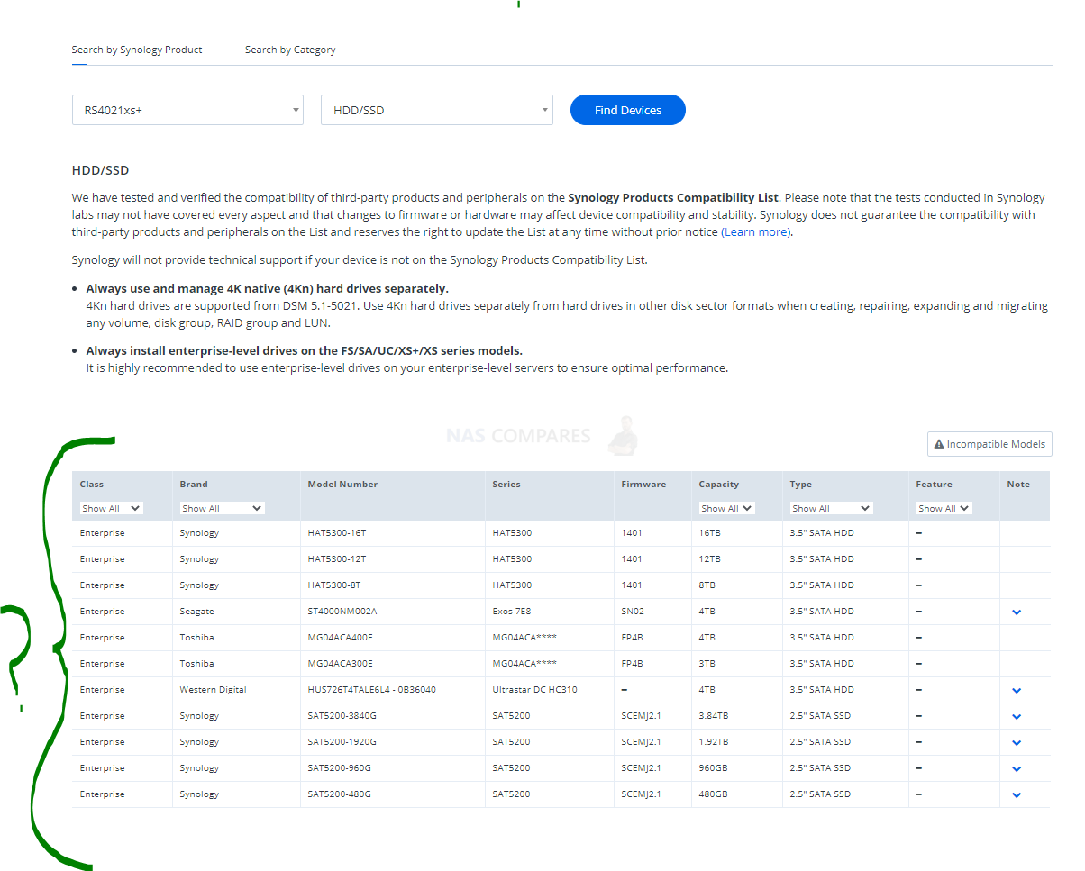Click the 16TB capacity cell
This screenshot has width=1085, height=871.
point(710,533)
